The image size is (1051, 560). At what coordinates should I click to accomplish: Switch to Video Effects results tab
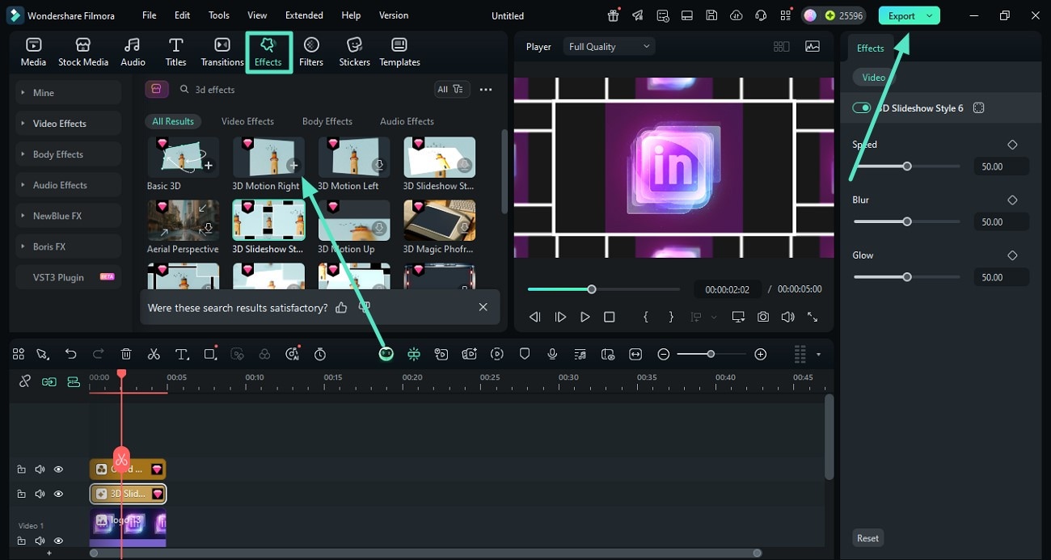coord(247,121)
